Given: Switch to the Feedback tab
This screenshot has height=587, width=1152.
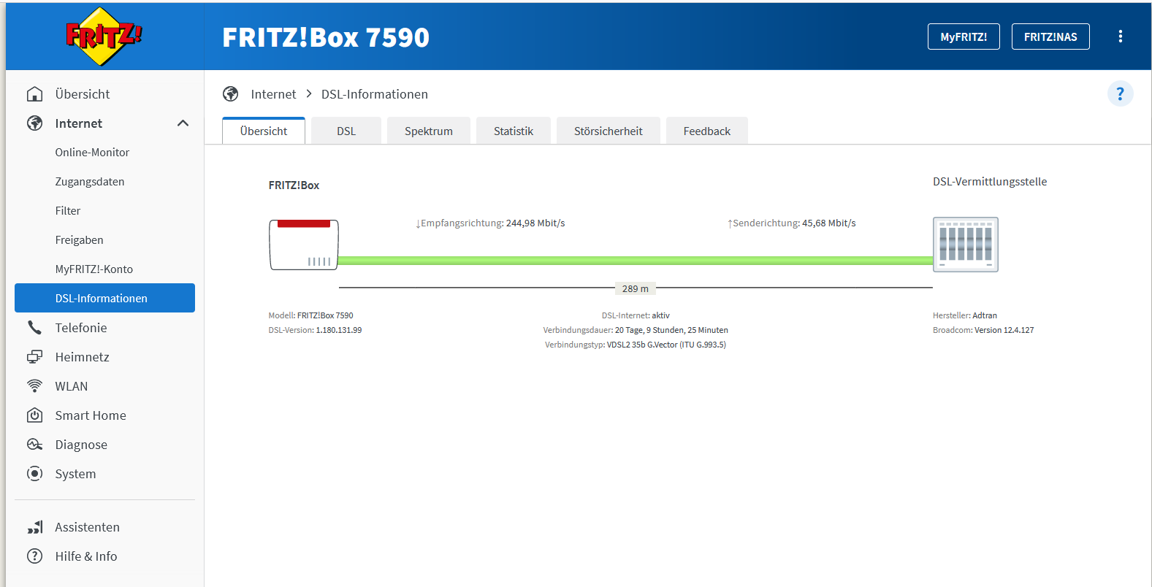Looking at the screenshot, I should pos(707,131).
